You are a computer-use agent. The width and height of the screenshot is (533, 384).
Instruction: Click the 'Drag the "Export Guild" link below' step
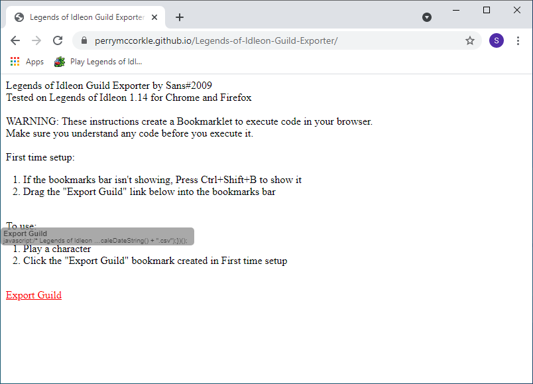pyautogui.click(x=149, y=192)
